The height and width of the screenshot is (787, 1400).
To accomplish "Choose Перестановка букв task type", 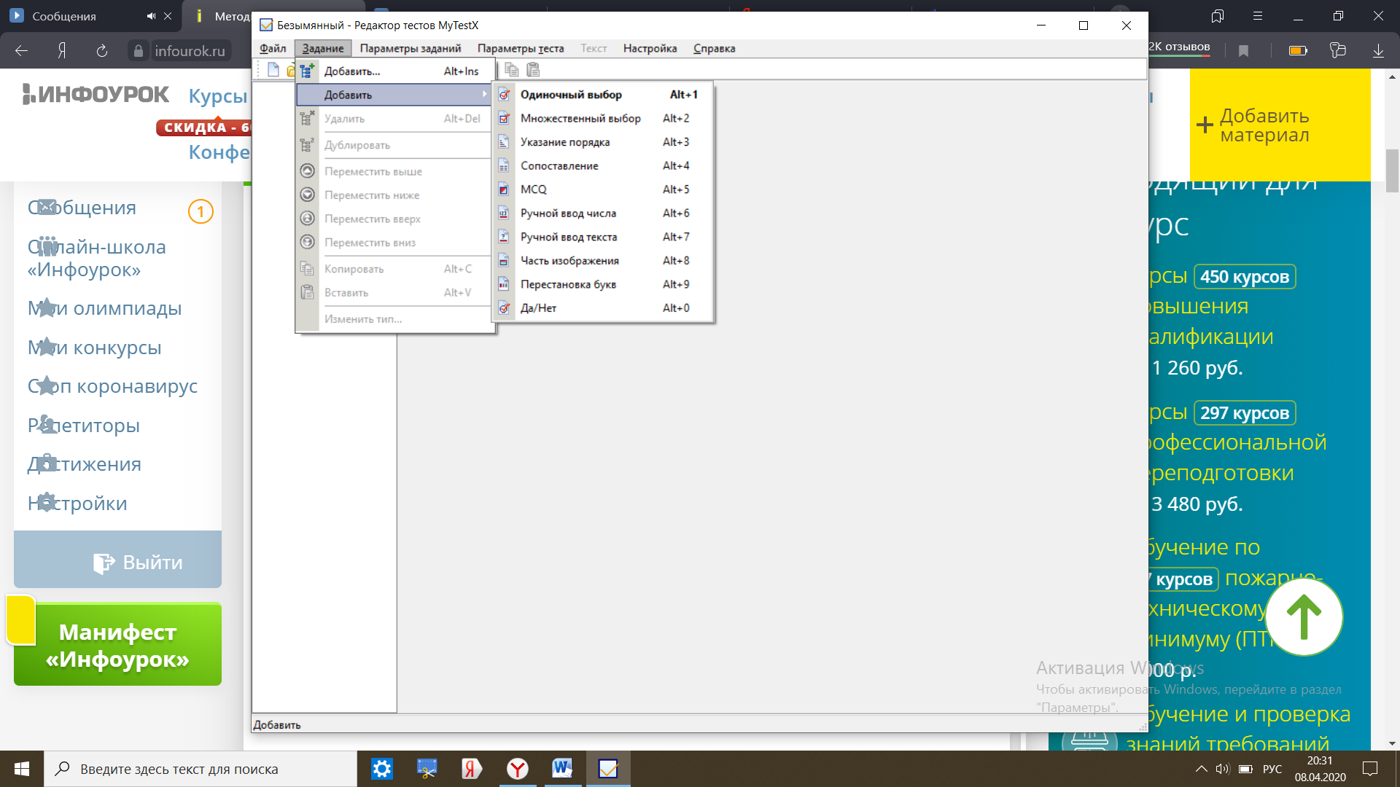I will coord(602,284).
